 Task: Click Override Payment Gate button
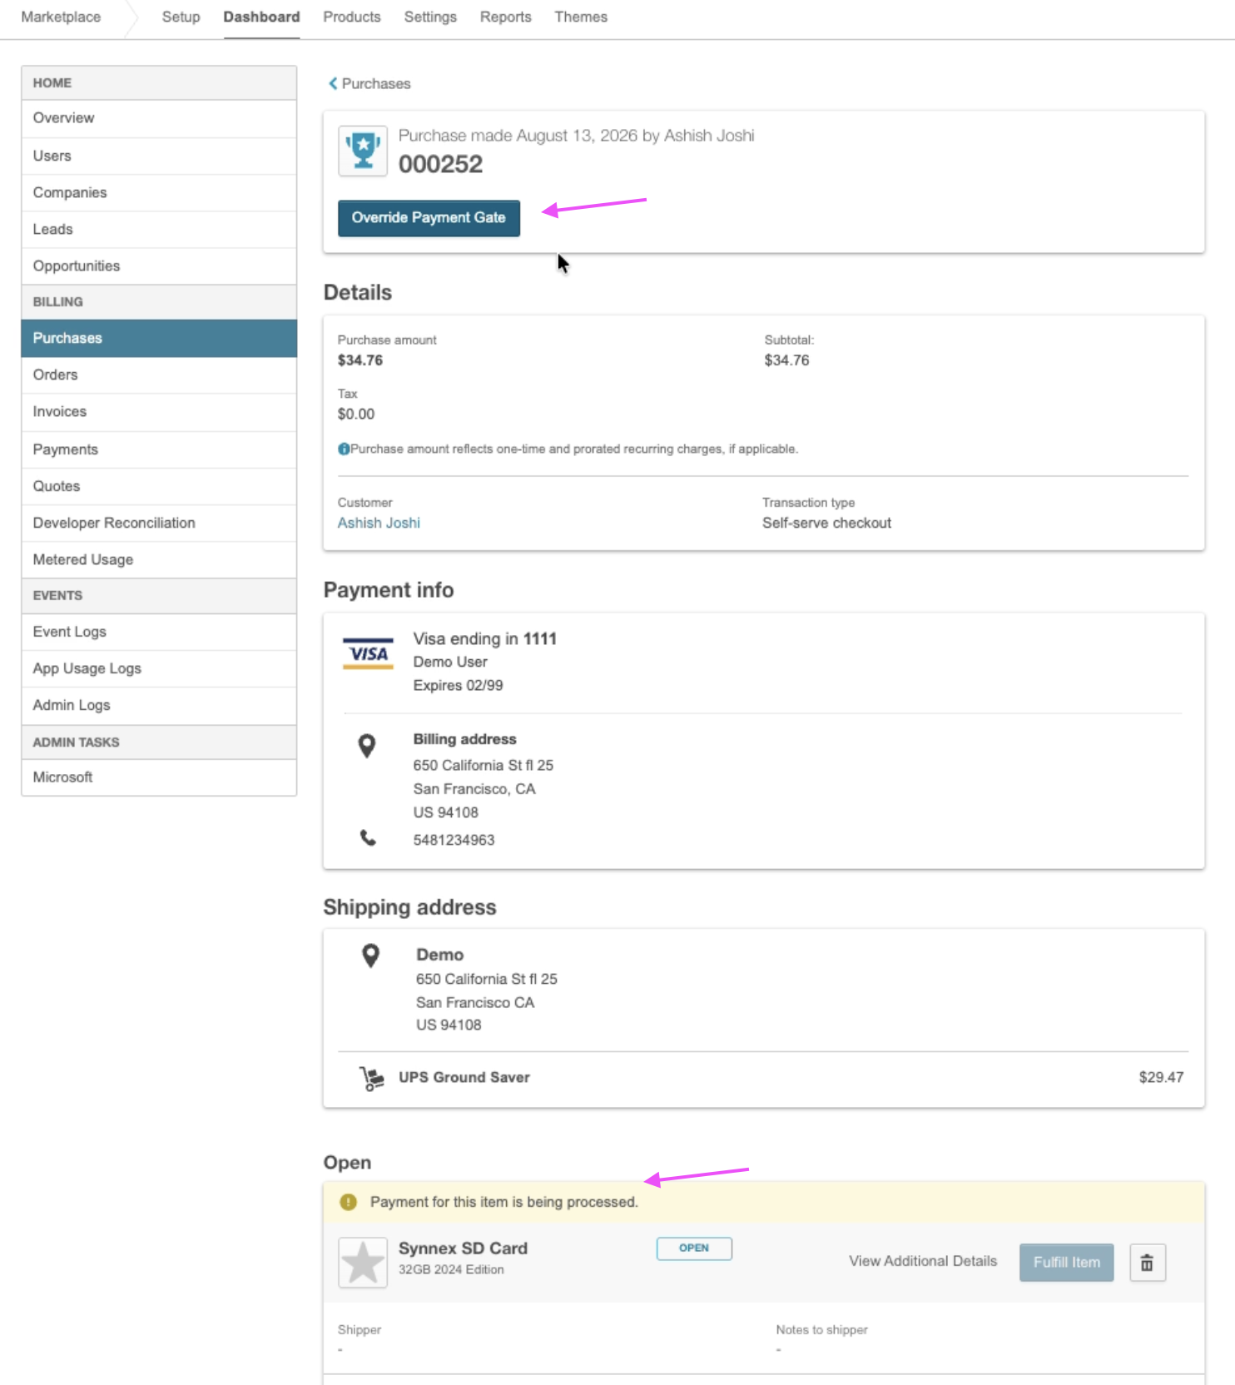(x=429, y=218)
